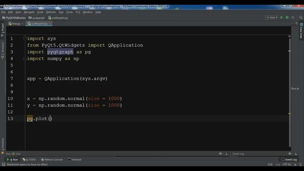Screen dimensions: 304x171
Task: Collapse the import block fold marker at line 1
Action: [x=25, y=38]
